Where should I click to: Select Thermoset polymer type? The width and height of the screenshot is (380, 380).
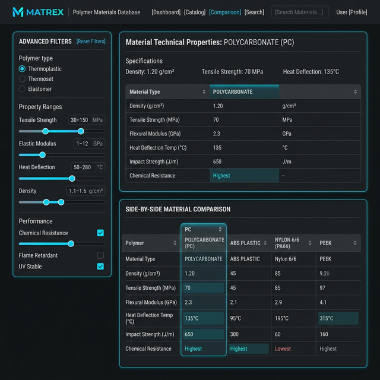point(22,79)
